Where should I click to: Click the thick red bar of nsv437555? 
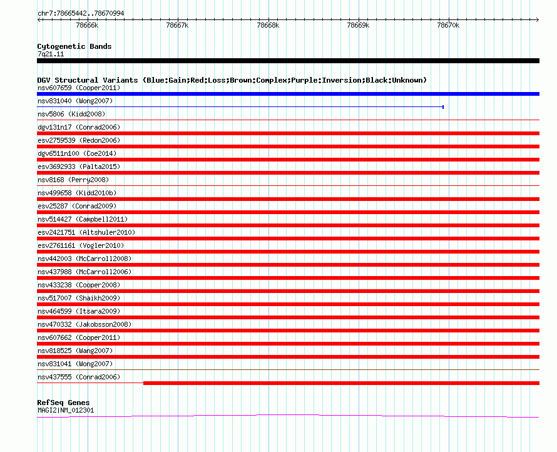tap(341, 383)
